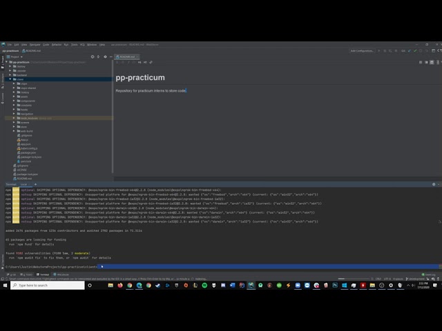Collapse the pp-practicum root folder

6,62
